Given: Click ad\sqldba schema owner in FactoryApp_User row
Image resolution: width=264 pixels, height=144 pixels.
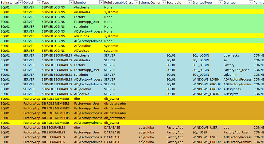Looking at the screenshot, I should pyautogui.click(x=146, y=133).
